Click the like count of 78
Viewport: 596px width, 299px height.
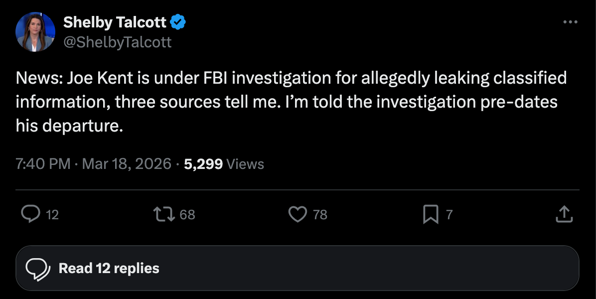click(320, 215)
